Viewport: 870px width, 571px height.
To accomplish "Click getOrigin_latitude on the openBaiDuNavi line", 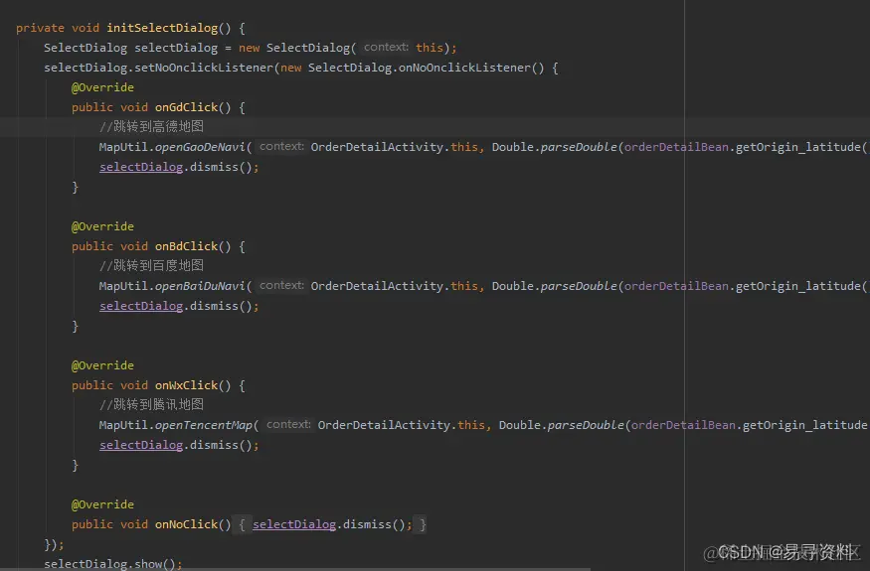I will point(797,286).
